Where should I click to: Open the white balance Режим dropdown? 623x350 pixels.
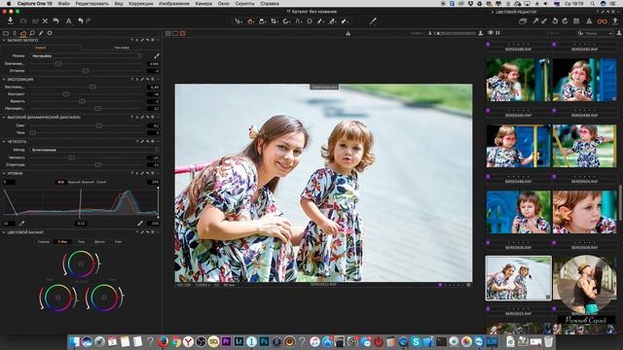click(x=86, y=56)
